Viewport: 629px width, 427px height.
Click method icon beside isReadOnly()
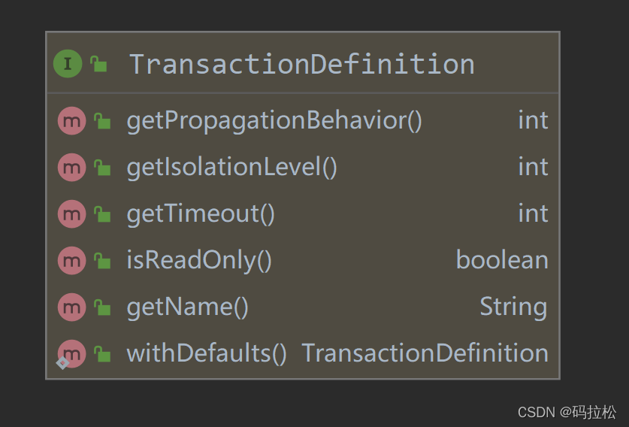pos(72,260)
